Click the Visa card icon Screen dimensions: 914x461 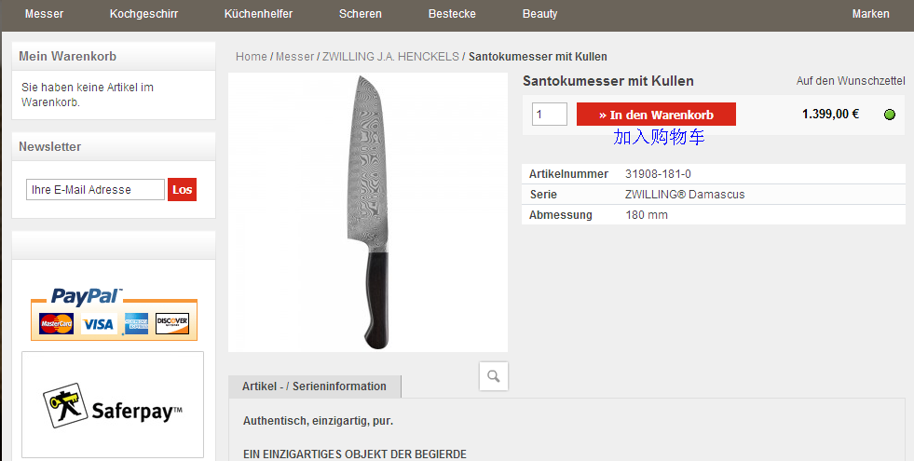pyautogui.click(x=98, y=324)
